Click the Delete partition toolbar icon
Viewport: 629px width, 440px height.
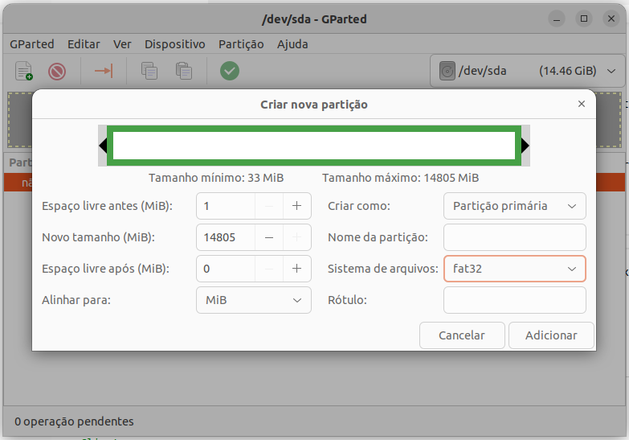[57, 72]
